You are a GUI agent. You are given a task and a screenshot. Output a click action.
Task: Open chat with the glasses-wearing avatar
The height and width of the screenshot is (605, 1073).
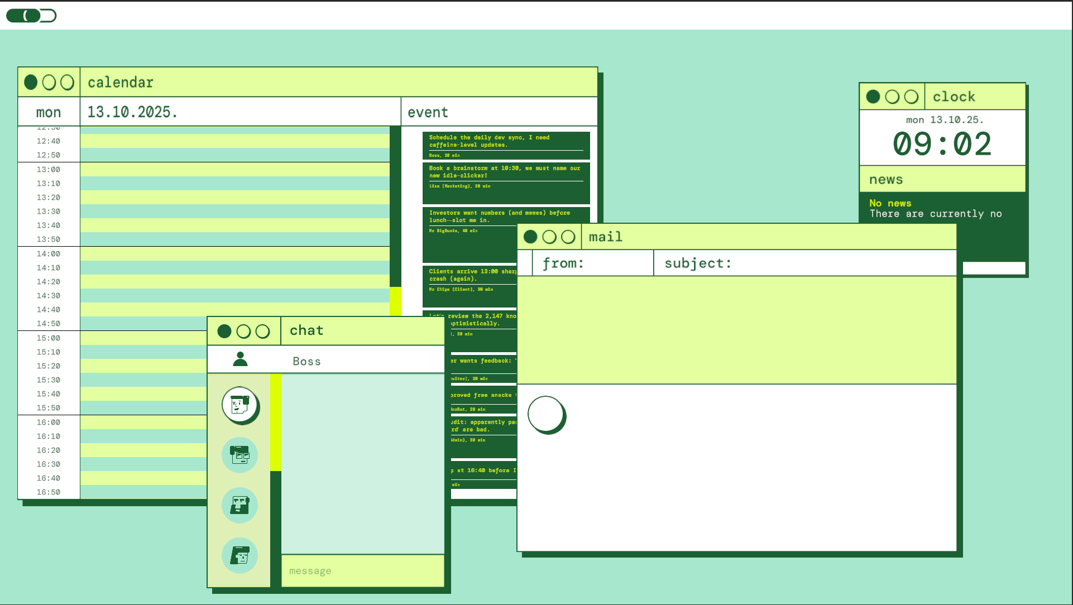click(240, 455)
